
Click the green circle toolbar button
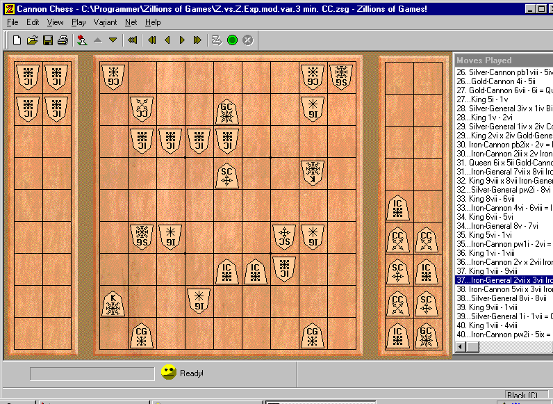coord(233,40)
